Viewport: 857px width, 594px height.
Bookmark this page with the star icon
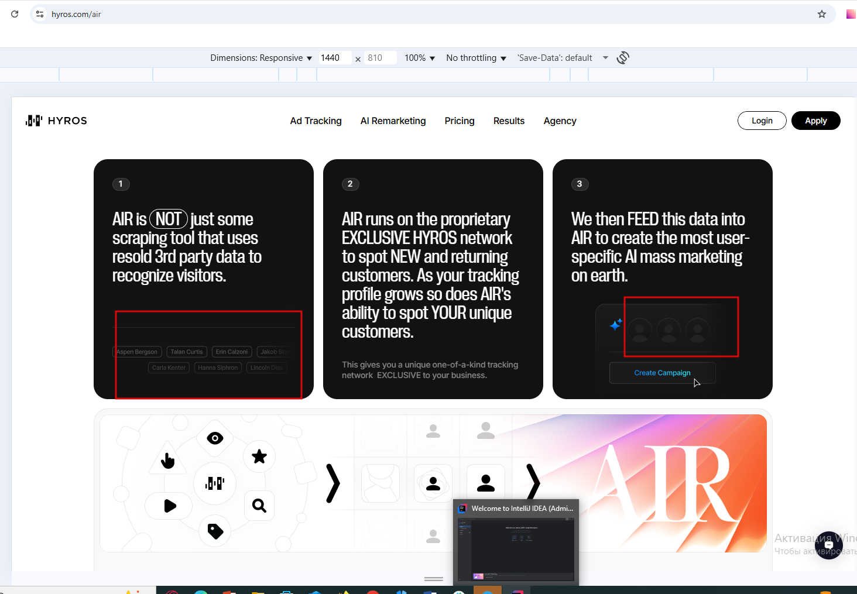point(822,14)
